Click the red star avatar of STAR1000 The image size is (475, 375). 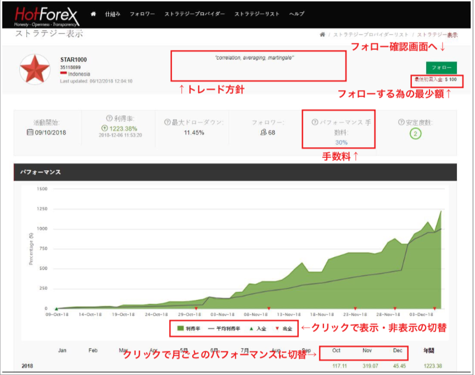(x=35, y=70)
